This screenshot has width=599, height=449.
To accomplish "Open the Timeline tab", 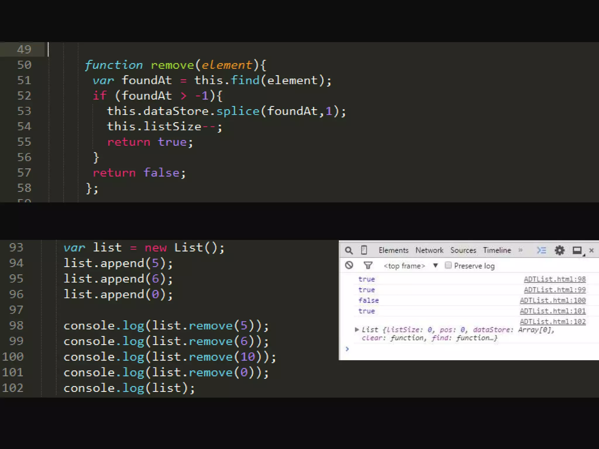I will pyautogui.click(x=497, y=251).
